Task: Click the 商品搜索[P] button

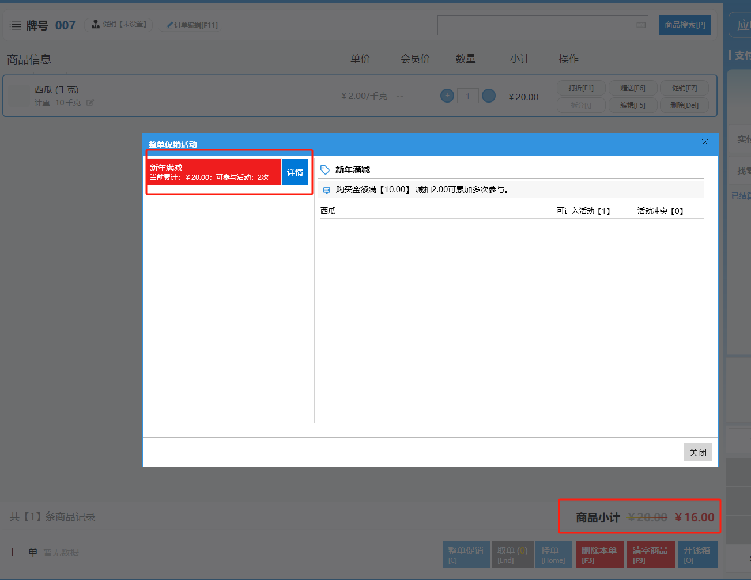Action: point(685,25)
